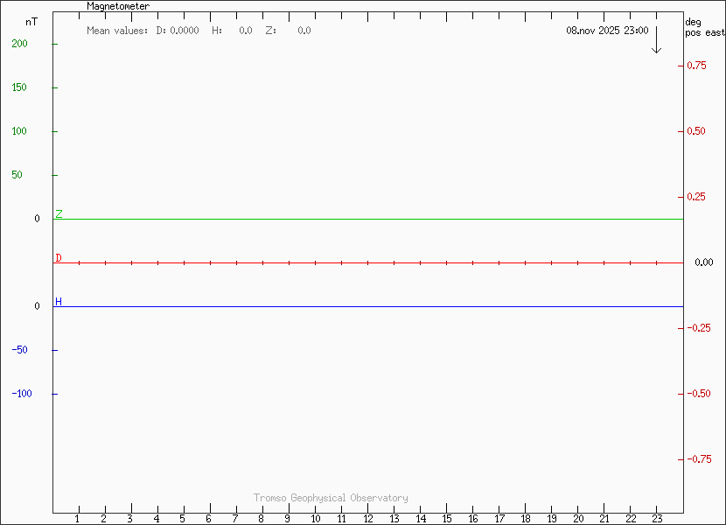Click the deg pos east unit label

point(704,27)
